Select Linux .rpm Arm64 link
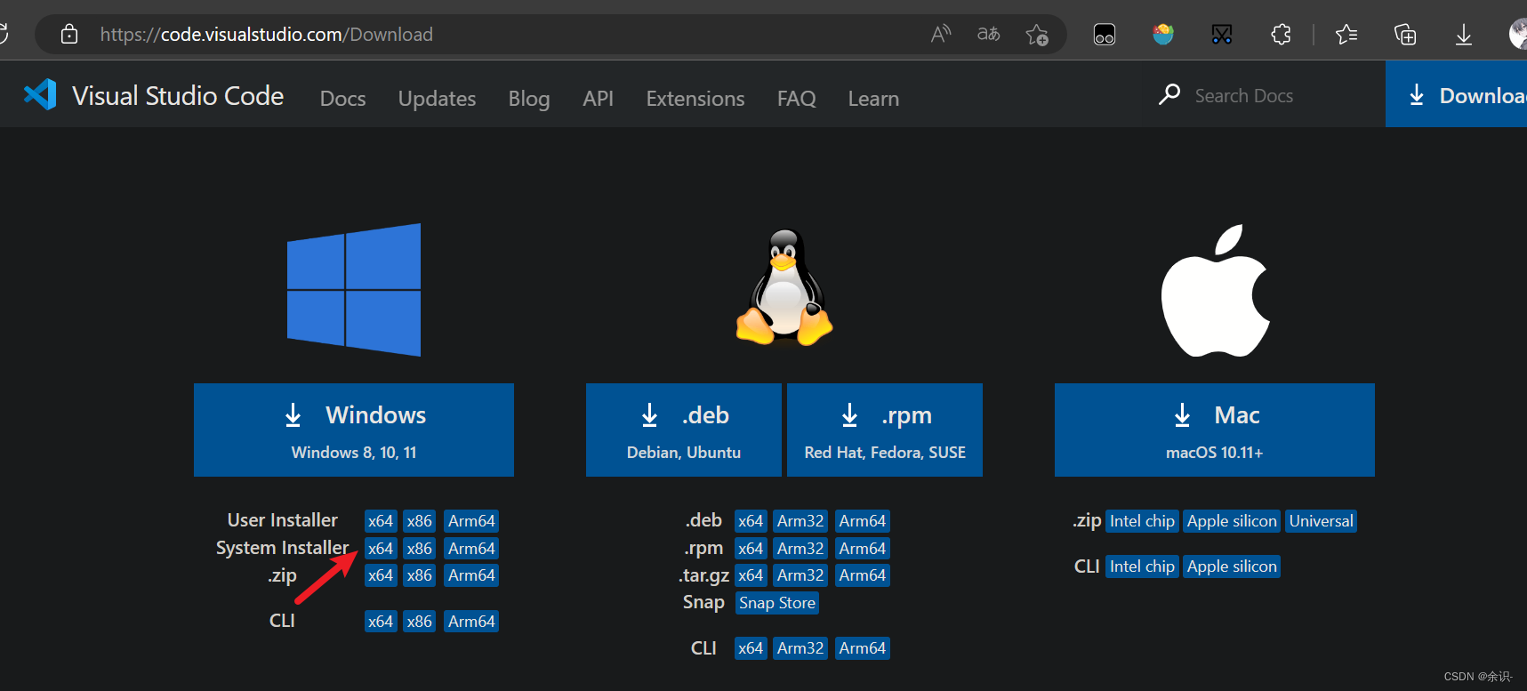1527x691 pixels. pyautogui.click(x=863, y=549)
